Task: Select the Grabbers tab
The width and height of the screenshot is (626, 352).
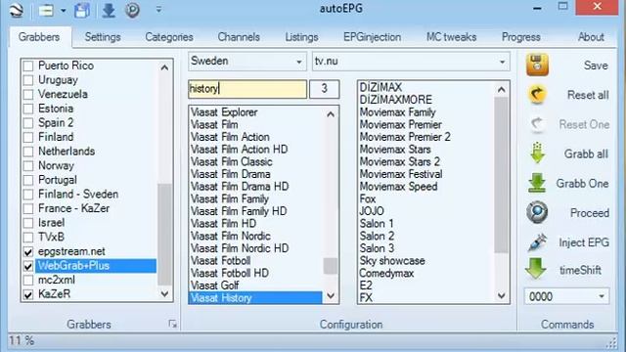Action: click(x=39, y=37)
